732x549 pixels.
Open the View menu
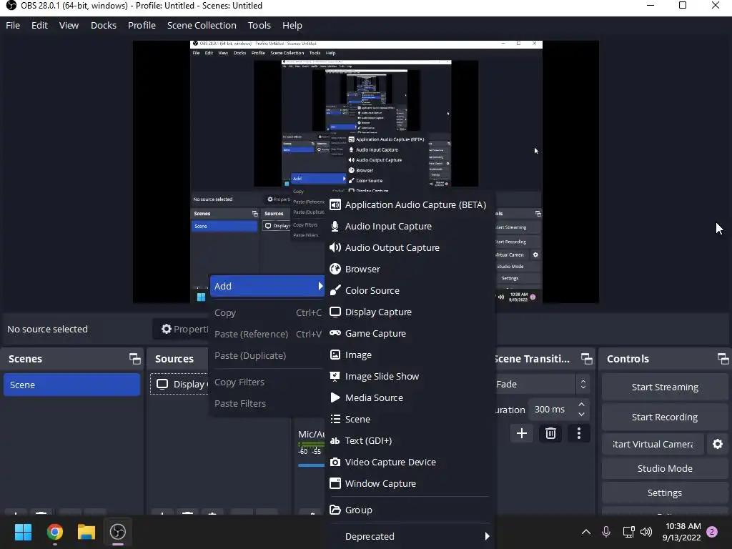pyautogui.click(x=69, y=25)
